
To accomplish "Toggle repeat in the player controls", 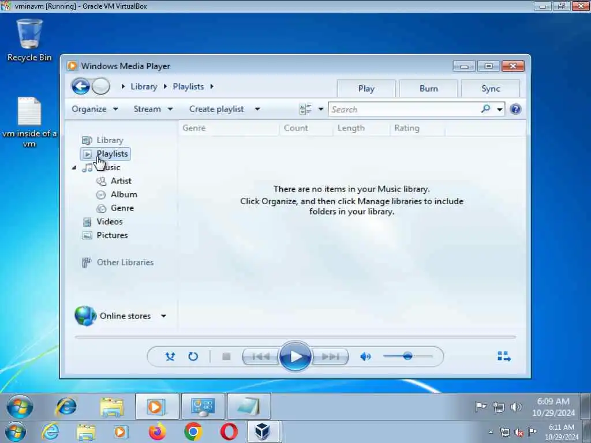I will [193, 356].
